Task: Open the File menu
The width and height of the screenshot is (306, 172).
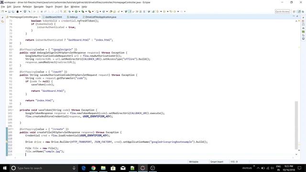Action: tap(3, 7)
